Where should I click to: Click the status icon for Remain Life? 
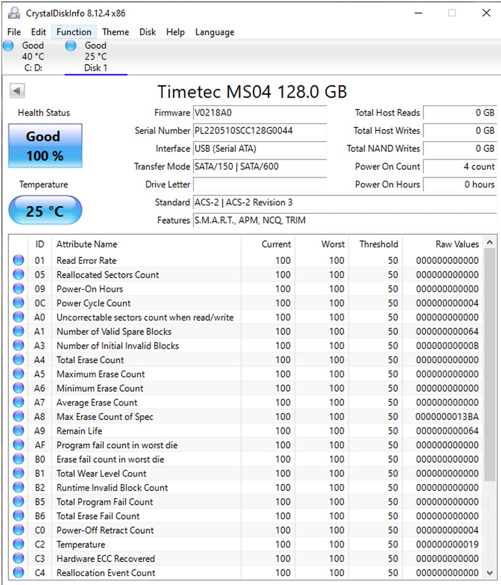pos(18,431)
